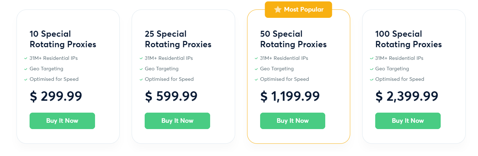Select the Most Popular badge

(298, 9)
